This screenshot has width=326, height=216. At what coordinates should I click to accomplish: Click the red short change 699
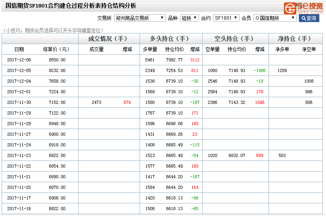[x=260, y=155]
